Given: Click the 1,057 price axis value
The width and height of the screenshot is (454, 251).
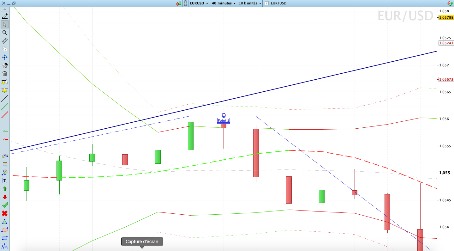Looking at the screenshot, I should click(x=444, y=65).
